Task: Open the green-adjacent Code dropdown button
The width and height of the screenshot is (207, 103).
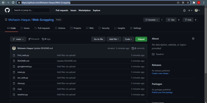Action: click(x=128, y=39)
